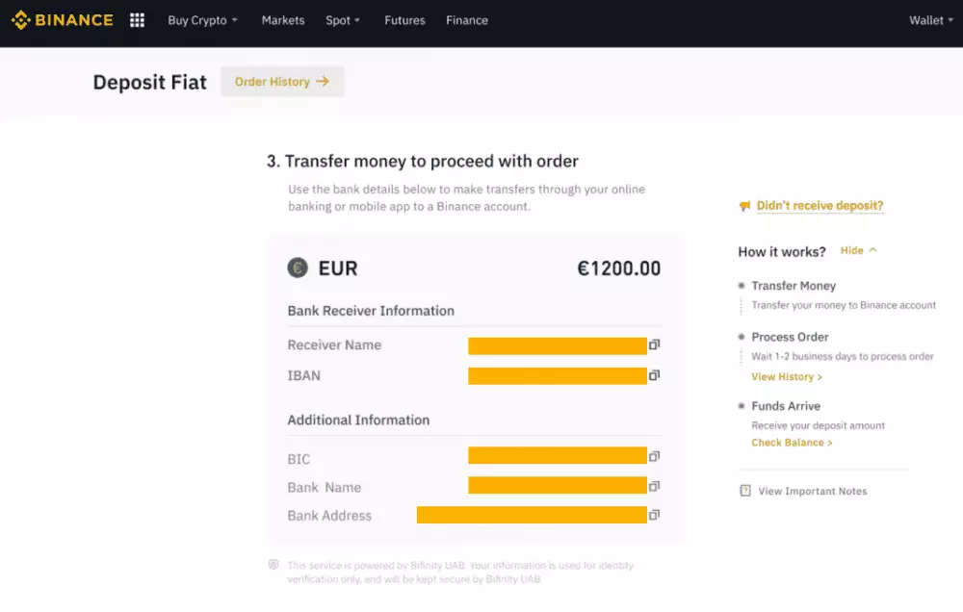This screenshot has width=963, height=612.
Task: Open Order History
Action: click(282, 82)
